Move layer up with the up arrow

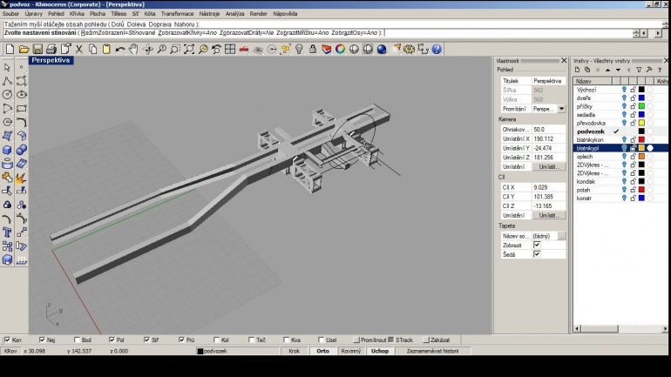click(x=607, y=70)
